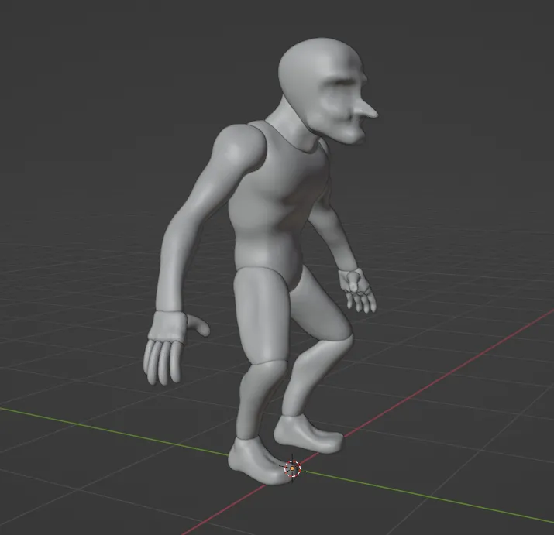Select the far bent leg's thigh
The image size is (554, 535).
pos(320,307)
